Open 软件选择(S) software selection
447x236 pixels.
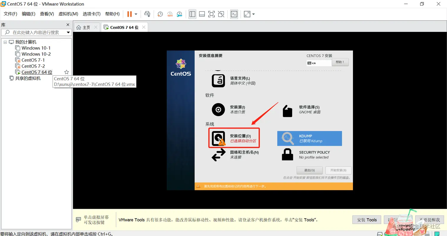(x=302, y=110)
